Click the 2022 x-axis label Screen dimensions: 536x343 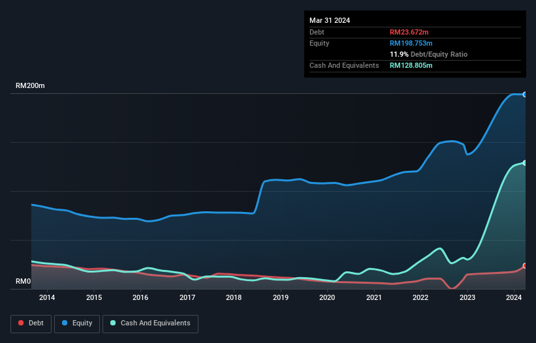420,297
